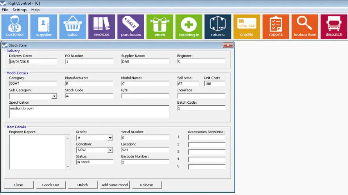Viewport: 348px width, 195px height.
Task: Click the Stock Item window icon
Action: [x=4, y=45]
